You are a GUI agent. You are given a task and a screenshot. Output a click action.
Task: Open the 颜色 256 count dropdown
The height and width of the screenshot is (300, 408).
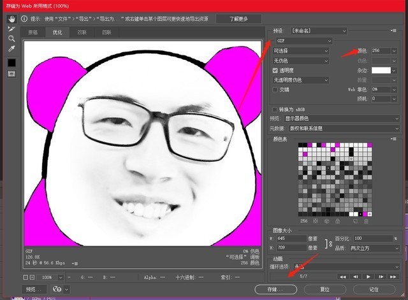coord(394,51)
